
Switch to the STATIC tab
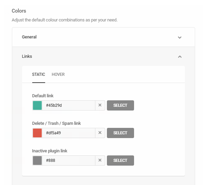pos(39,74)
